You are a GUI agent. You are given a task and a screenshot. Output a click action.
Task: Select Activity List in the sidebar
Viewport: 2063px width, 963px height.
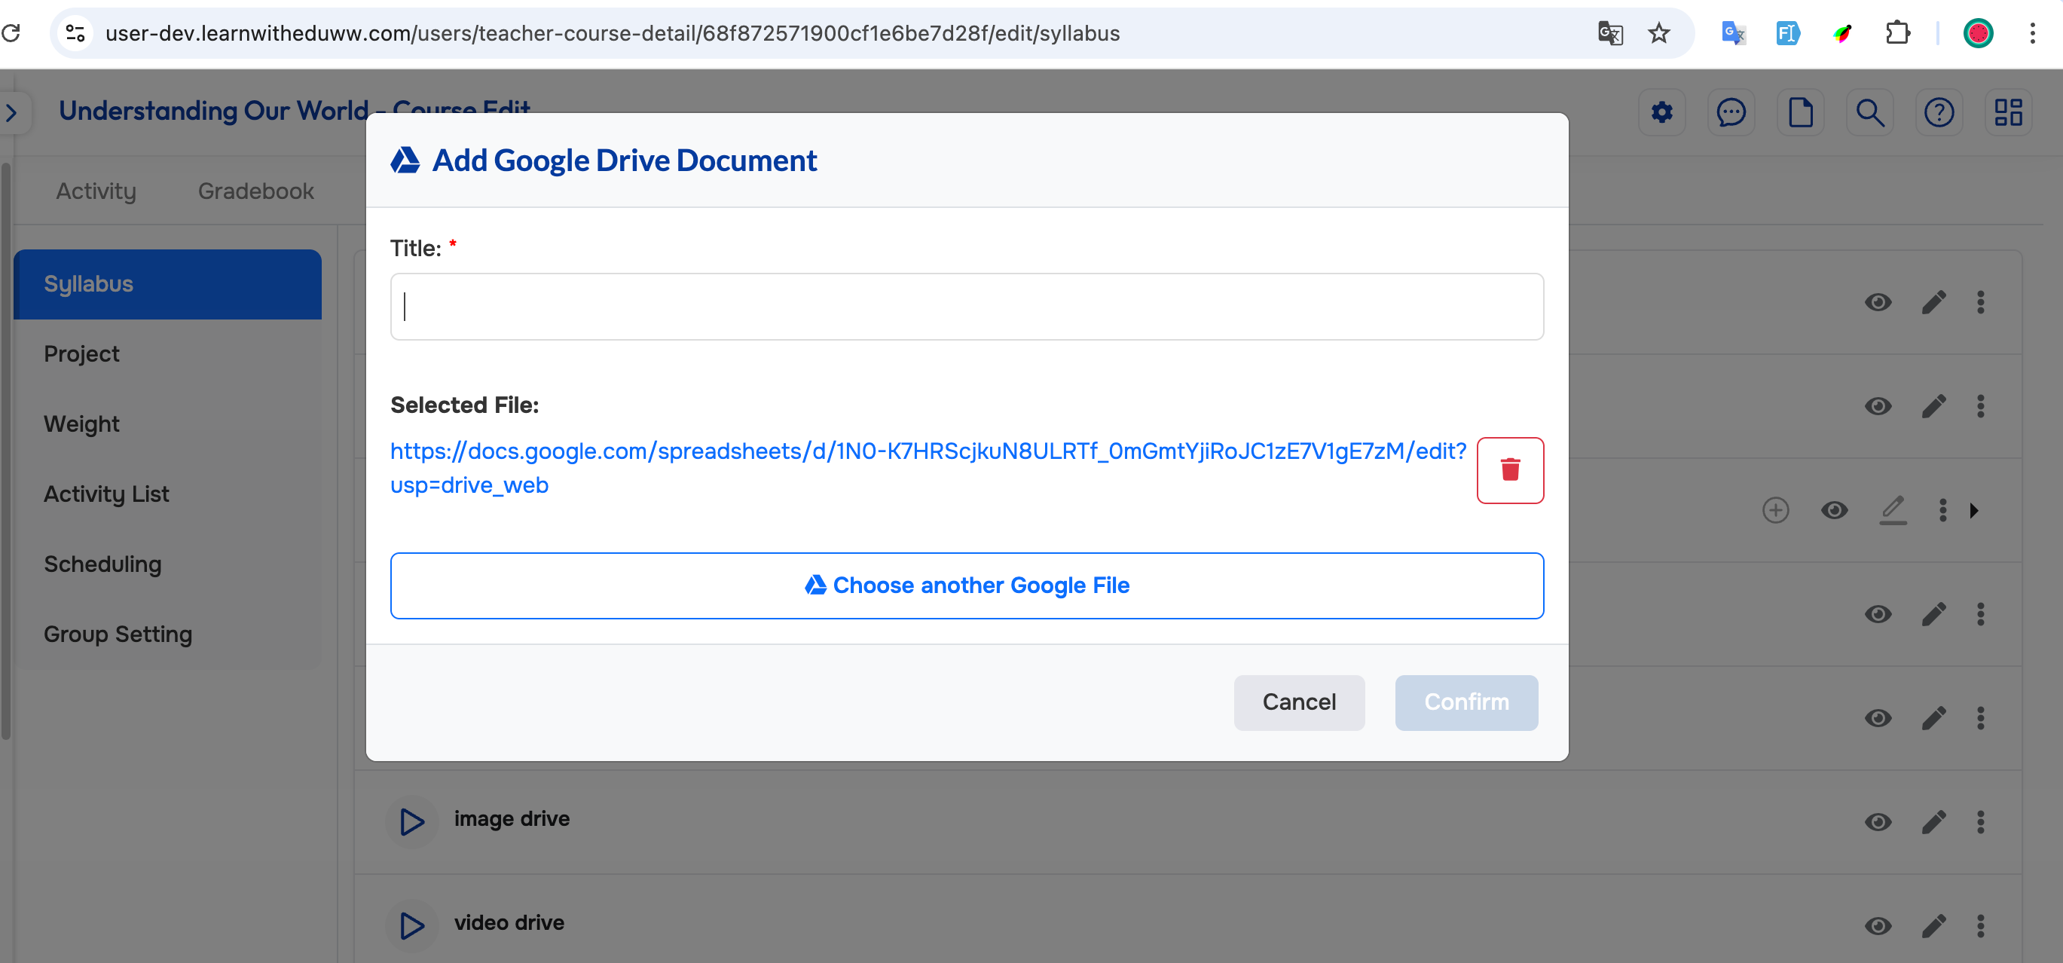pos(106,494)
